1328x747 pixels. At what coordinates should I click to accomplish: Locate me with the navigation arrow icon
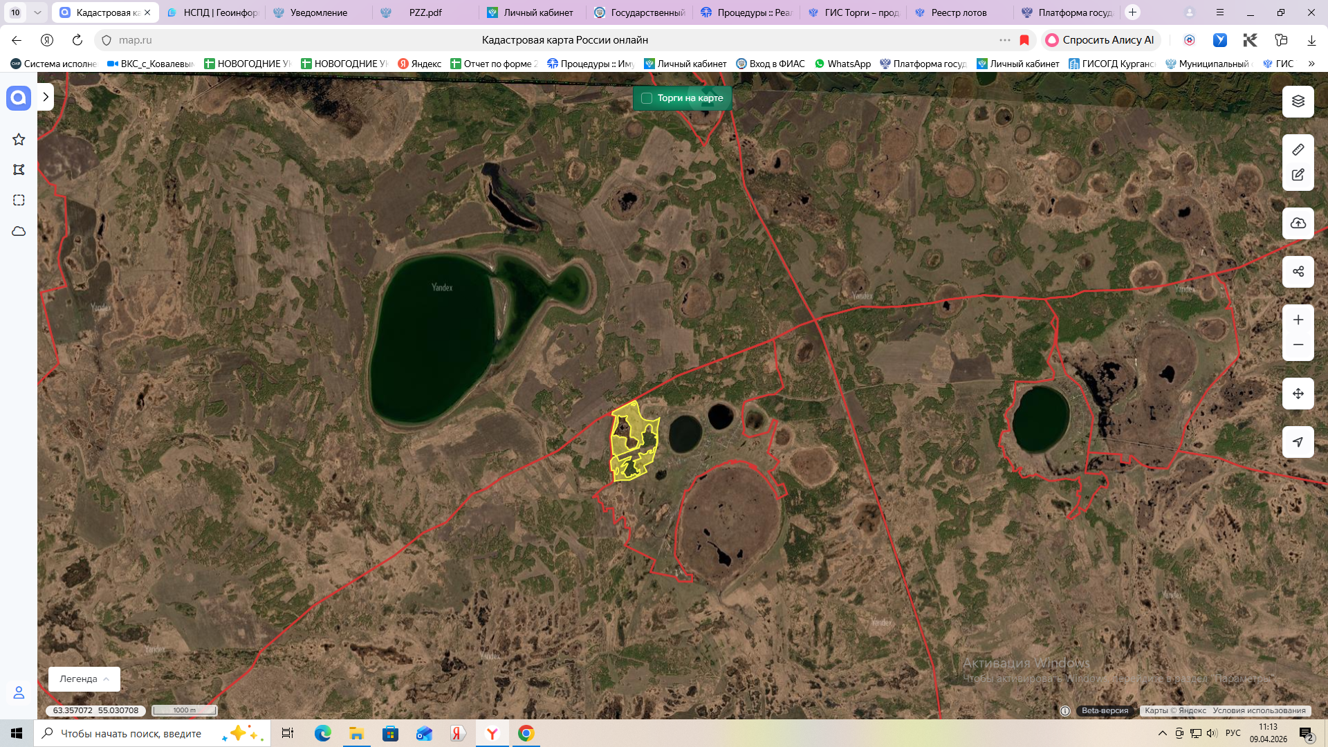coord(1298,441)
